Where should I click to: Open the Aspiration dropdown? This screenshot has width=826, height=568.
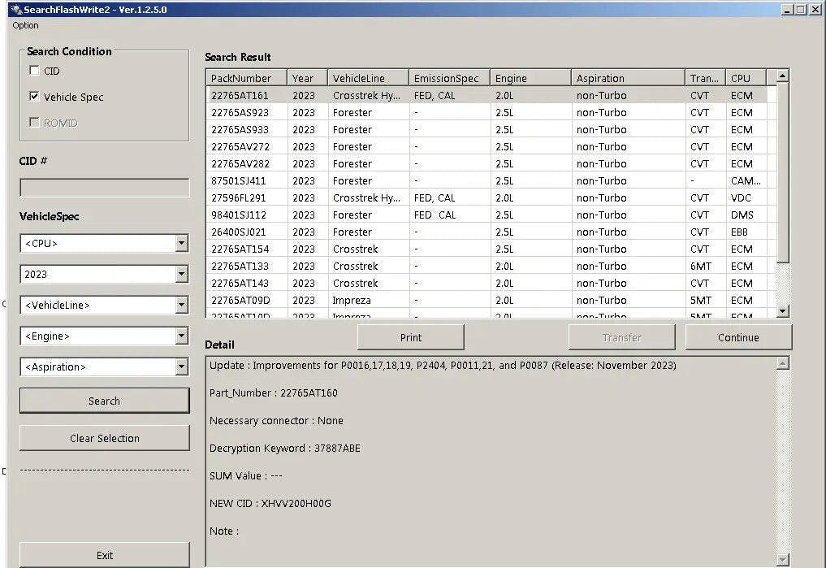(x=181, y=366)
